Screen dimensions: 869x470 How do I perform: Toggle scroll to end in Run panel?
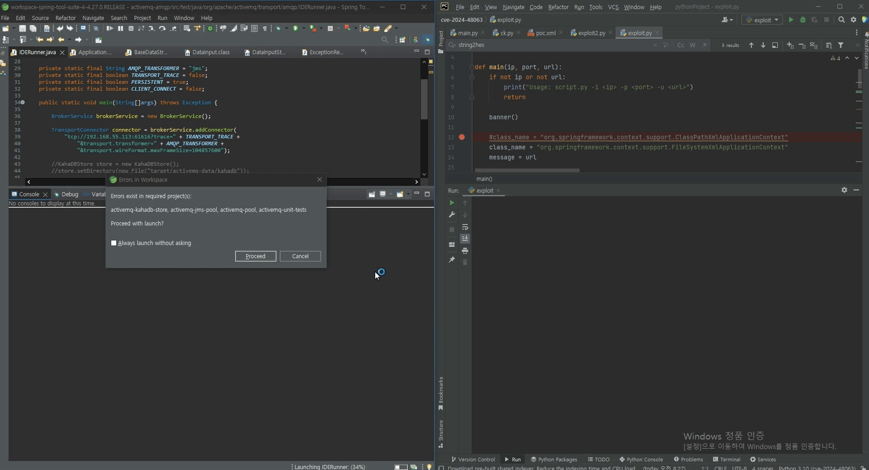tap(465, 239)
